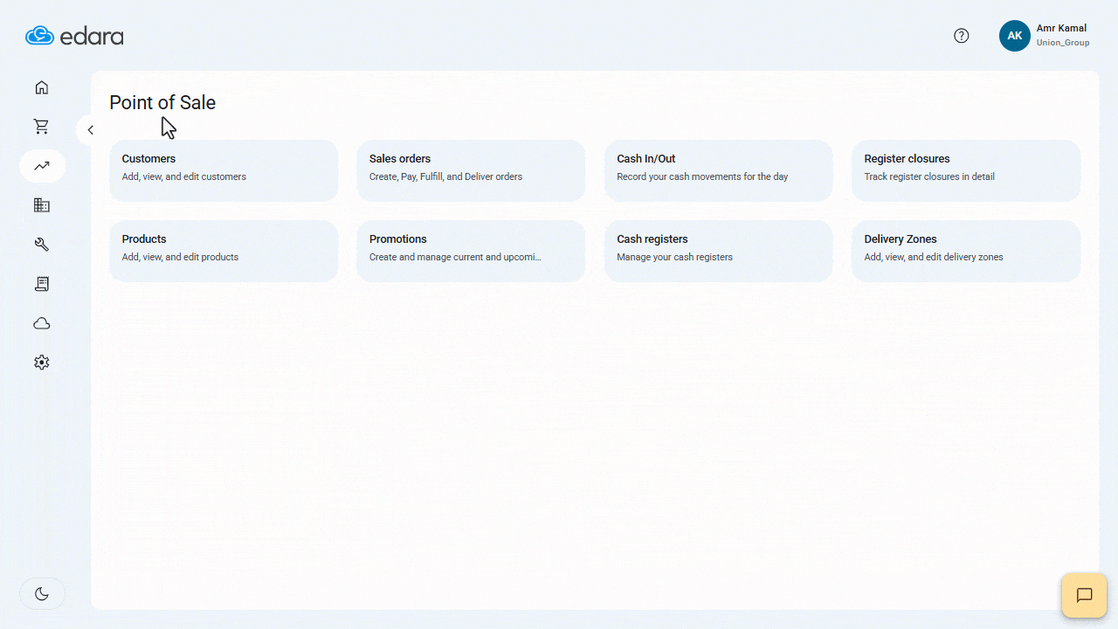Image resolution: width=1118 pixels, height=629 pixels.
Task: Click the help question mark icon
Action: pyautogui.click(x=962, y=36)
